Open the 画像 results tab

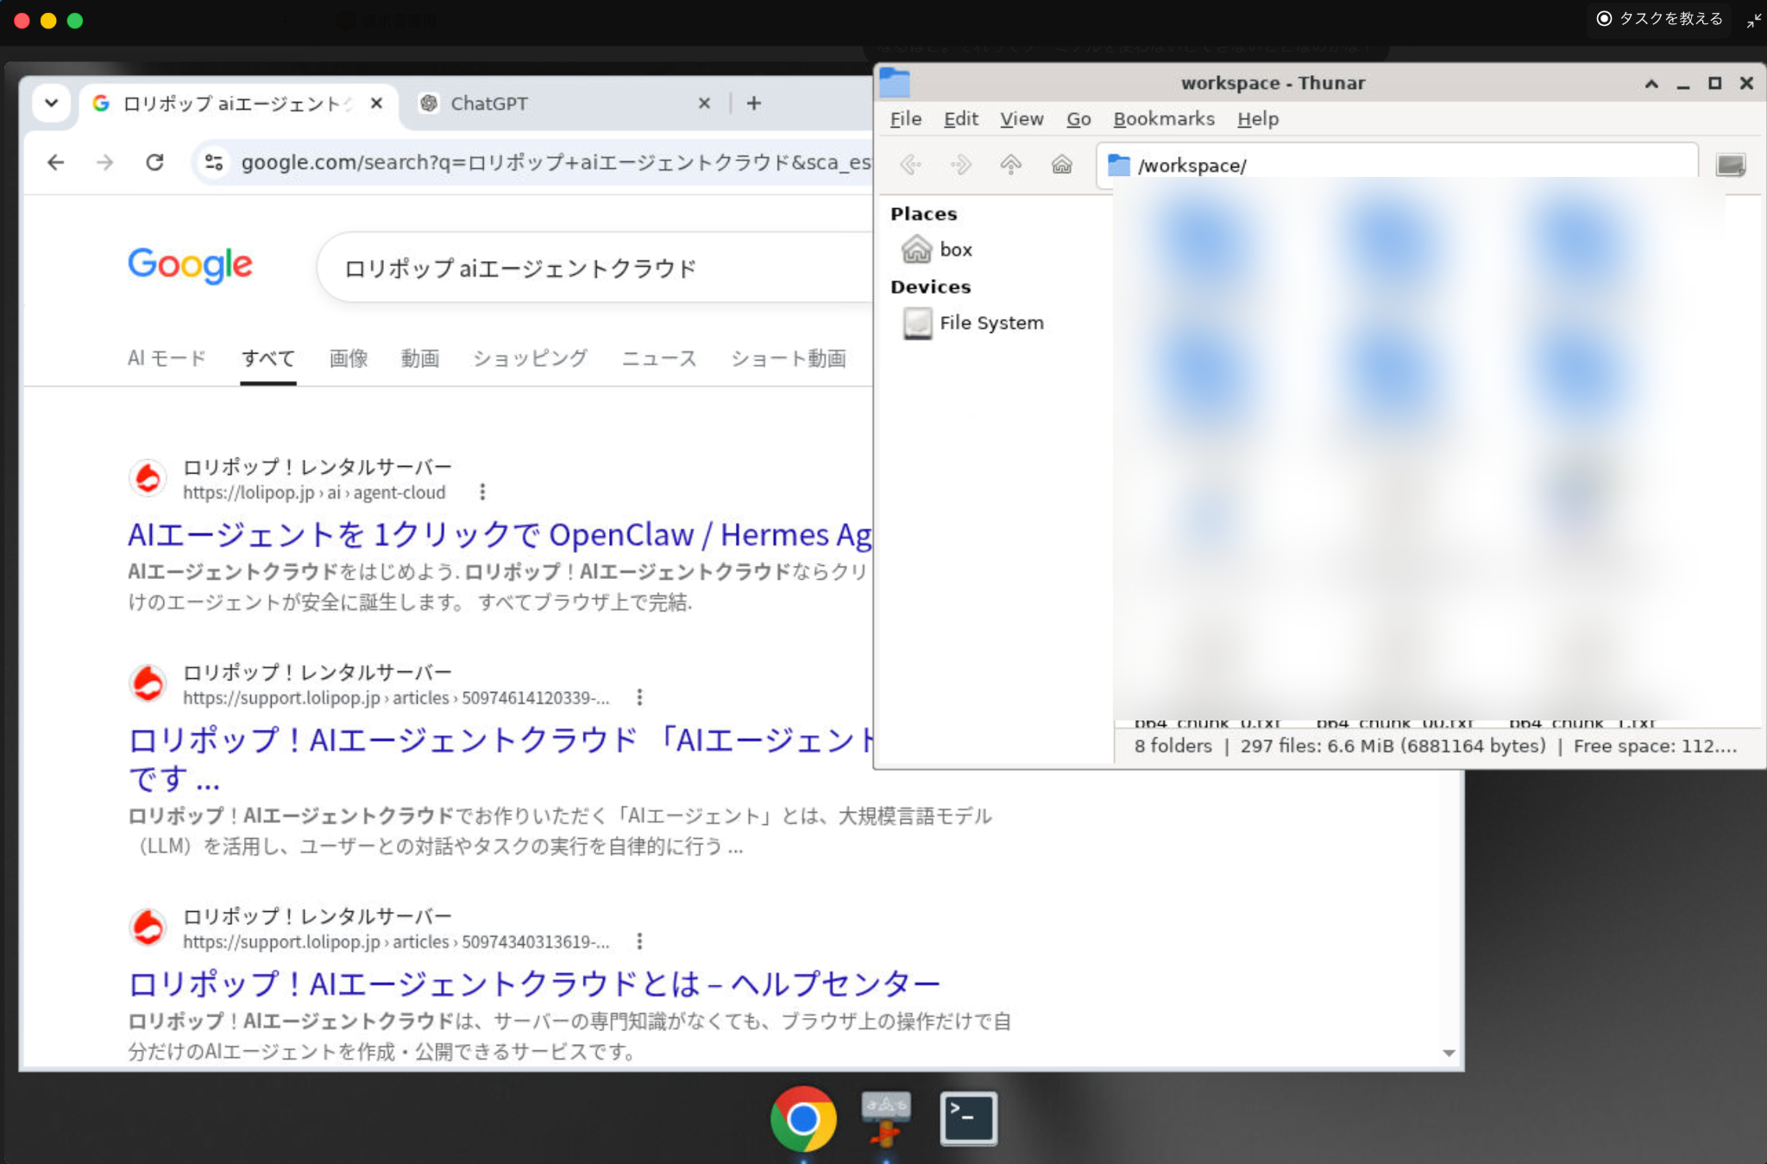click(349, 358)
